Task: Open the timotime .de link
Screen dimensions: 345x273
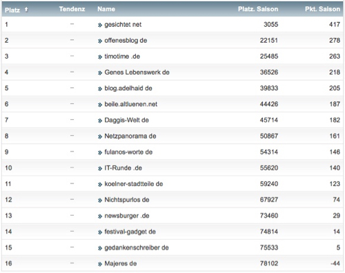Action: coord(122,57)
